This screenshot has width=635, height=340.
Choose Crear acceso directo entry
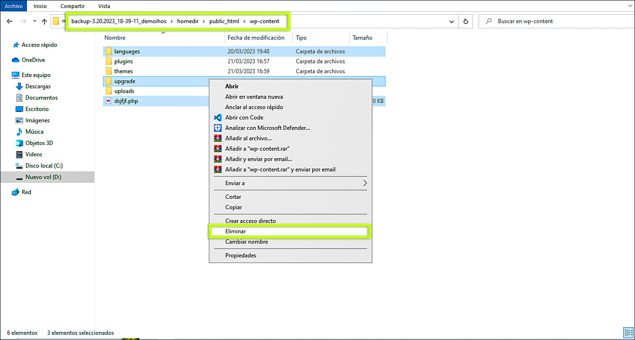click(x=291, y=221)
